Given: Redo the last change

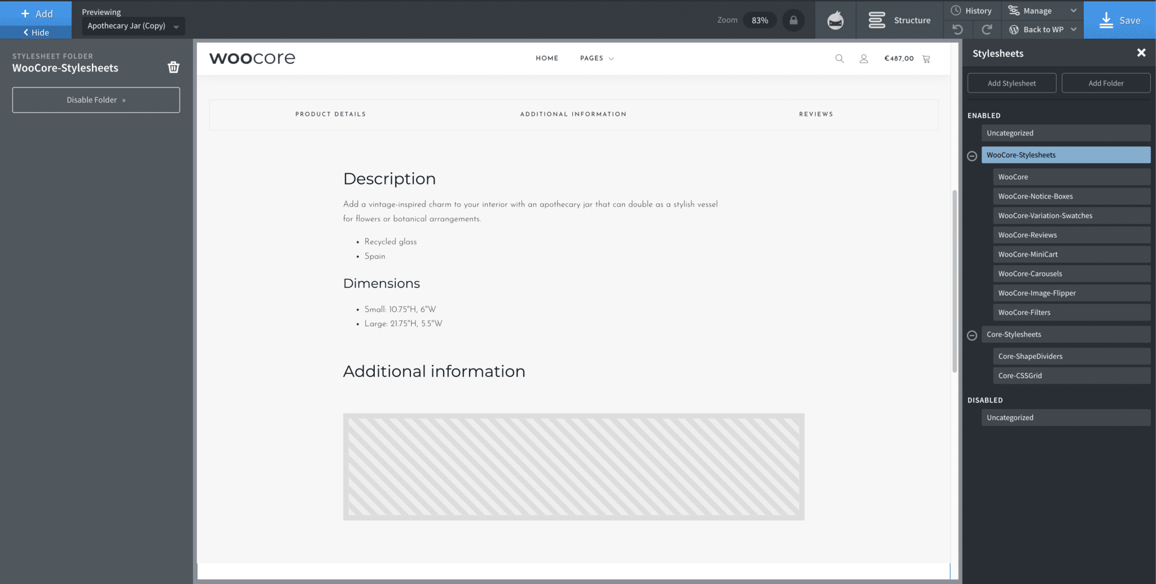Looking at the screenshot, I should pos(986,29).
